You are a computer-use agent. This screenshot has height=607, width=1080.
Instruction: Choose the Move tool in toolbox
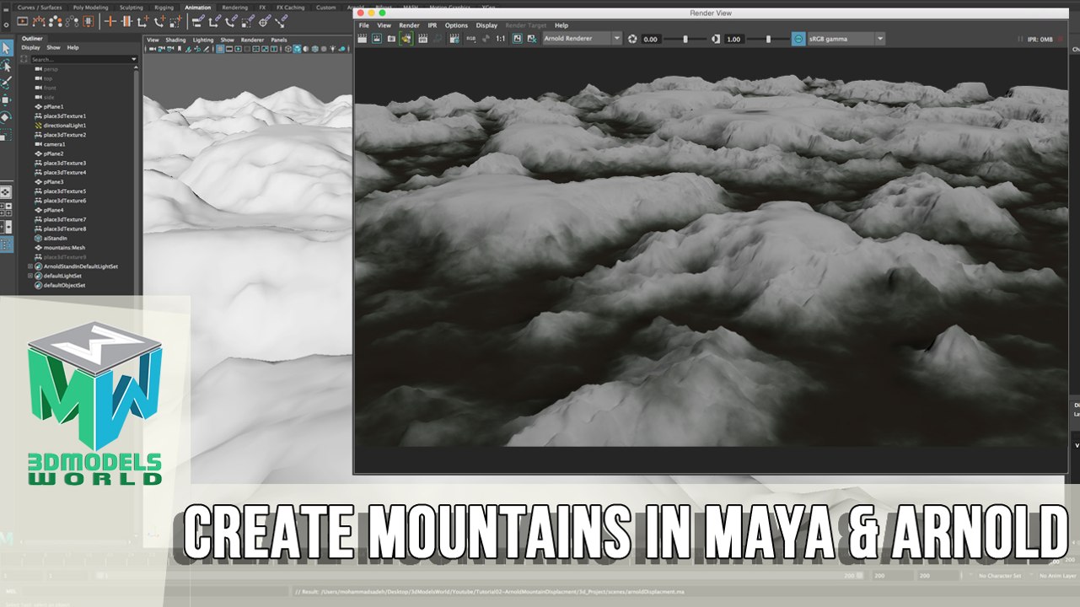coord(7,99)
